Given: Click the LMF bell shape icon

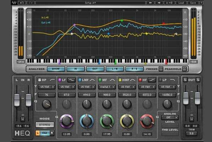Looking at the screenshot, I should pos(92,80).
